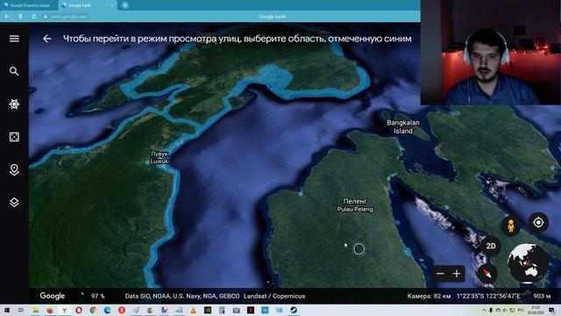Reload the page in browser
The width and height of the screenshot is (561, 316).
33,17
